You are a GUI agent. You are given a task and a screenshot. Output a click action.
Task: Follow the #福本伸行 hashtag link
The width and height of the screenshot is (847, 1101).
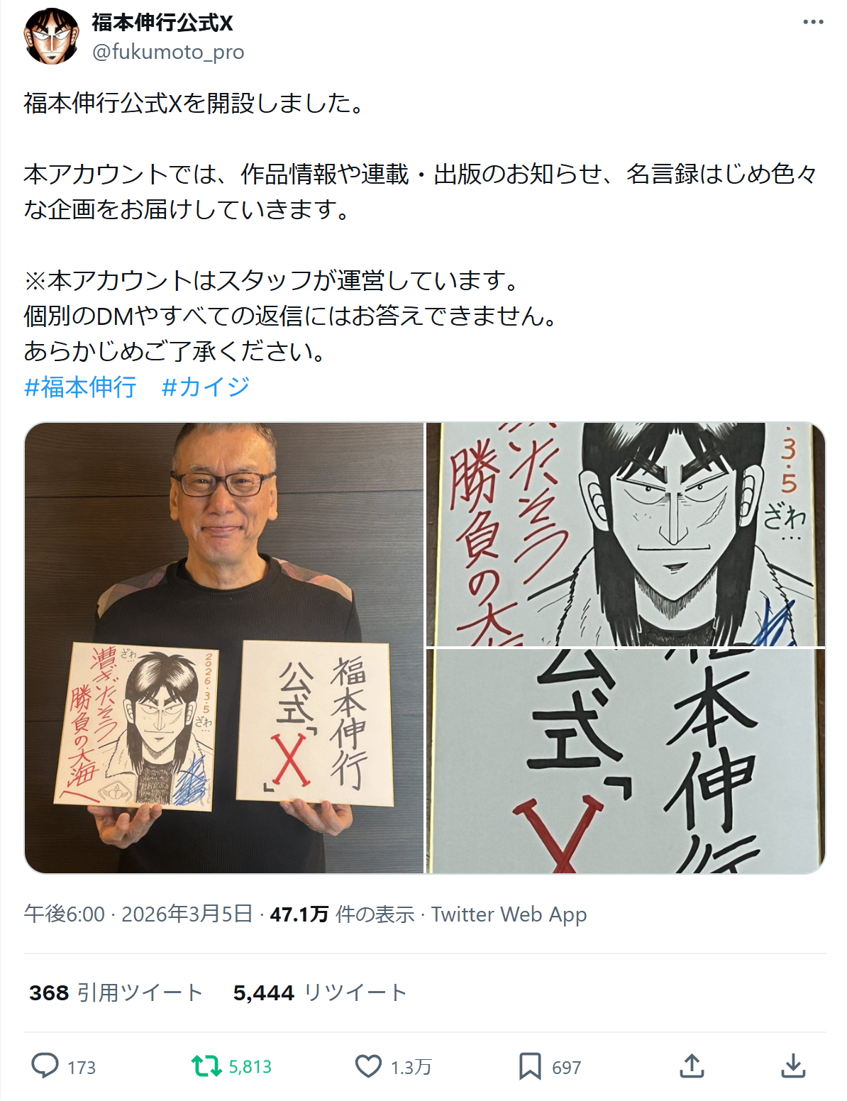(x=80, y=387)
